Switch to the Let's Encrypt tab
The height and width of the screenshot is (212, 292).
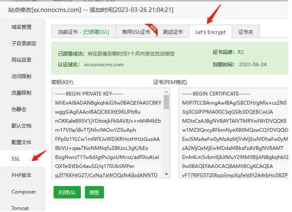coord(210,32)
